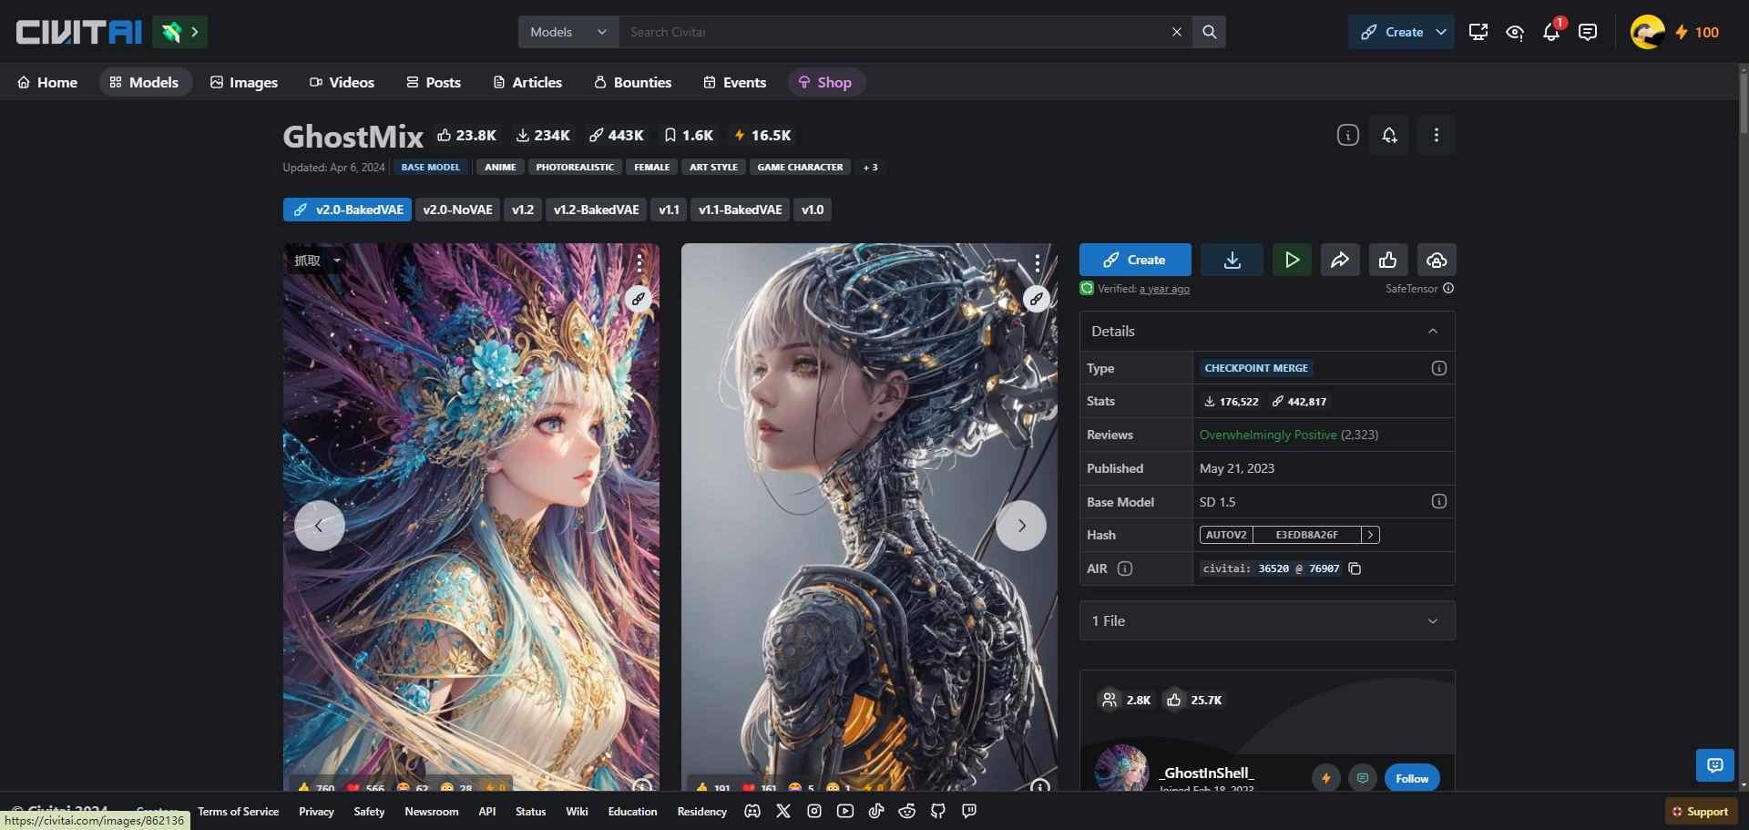Image resolution: width=1749 pixels, height=830 pixels.
Task: Tip buzz to the creator
Action: pyautogui.click(x=1326, y=778)
